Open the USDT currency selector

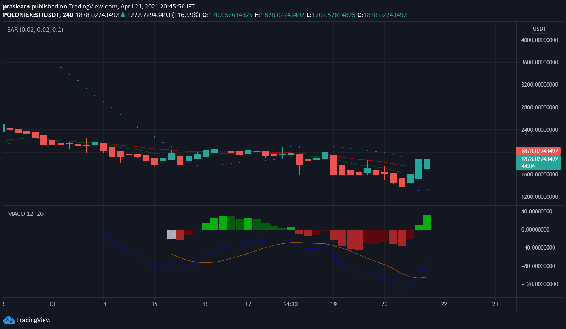[x=539, y=29]
